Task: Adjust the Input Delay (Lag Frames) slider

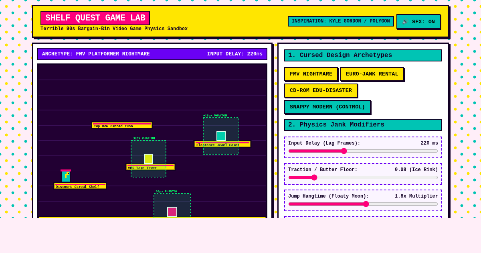Action: coord(363,151)
